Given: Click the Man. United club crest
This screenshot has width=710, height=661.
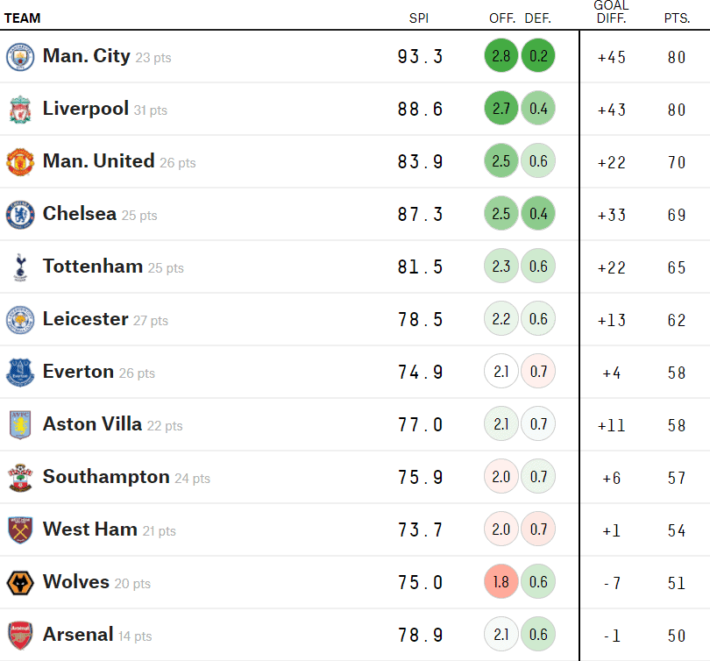Looking at the screenshot, I should tap(20, 162).
